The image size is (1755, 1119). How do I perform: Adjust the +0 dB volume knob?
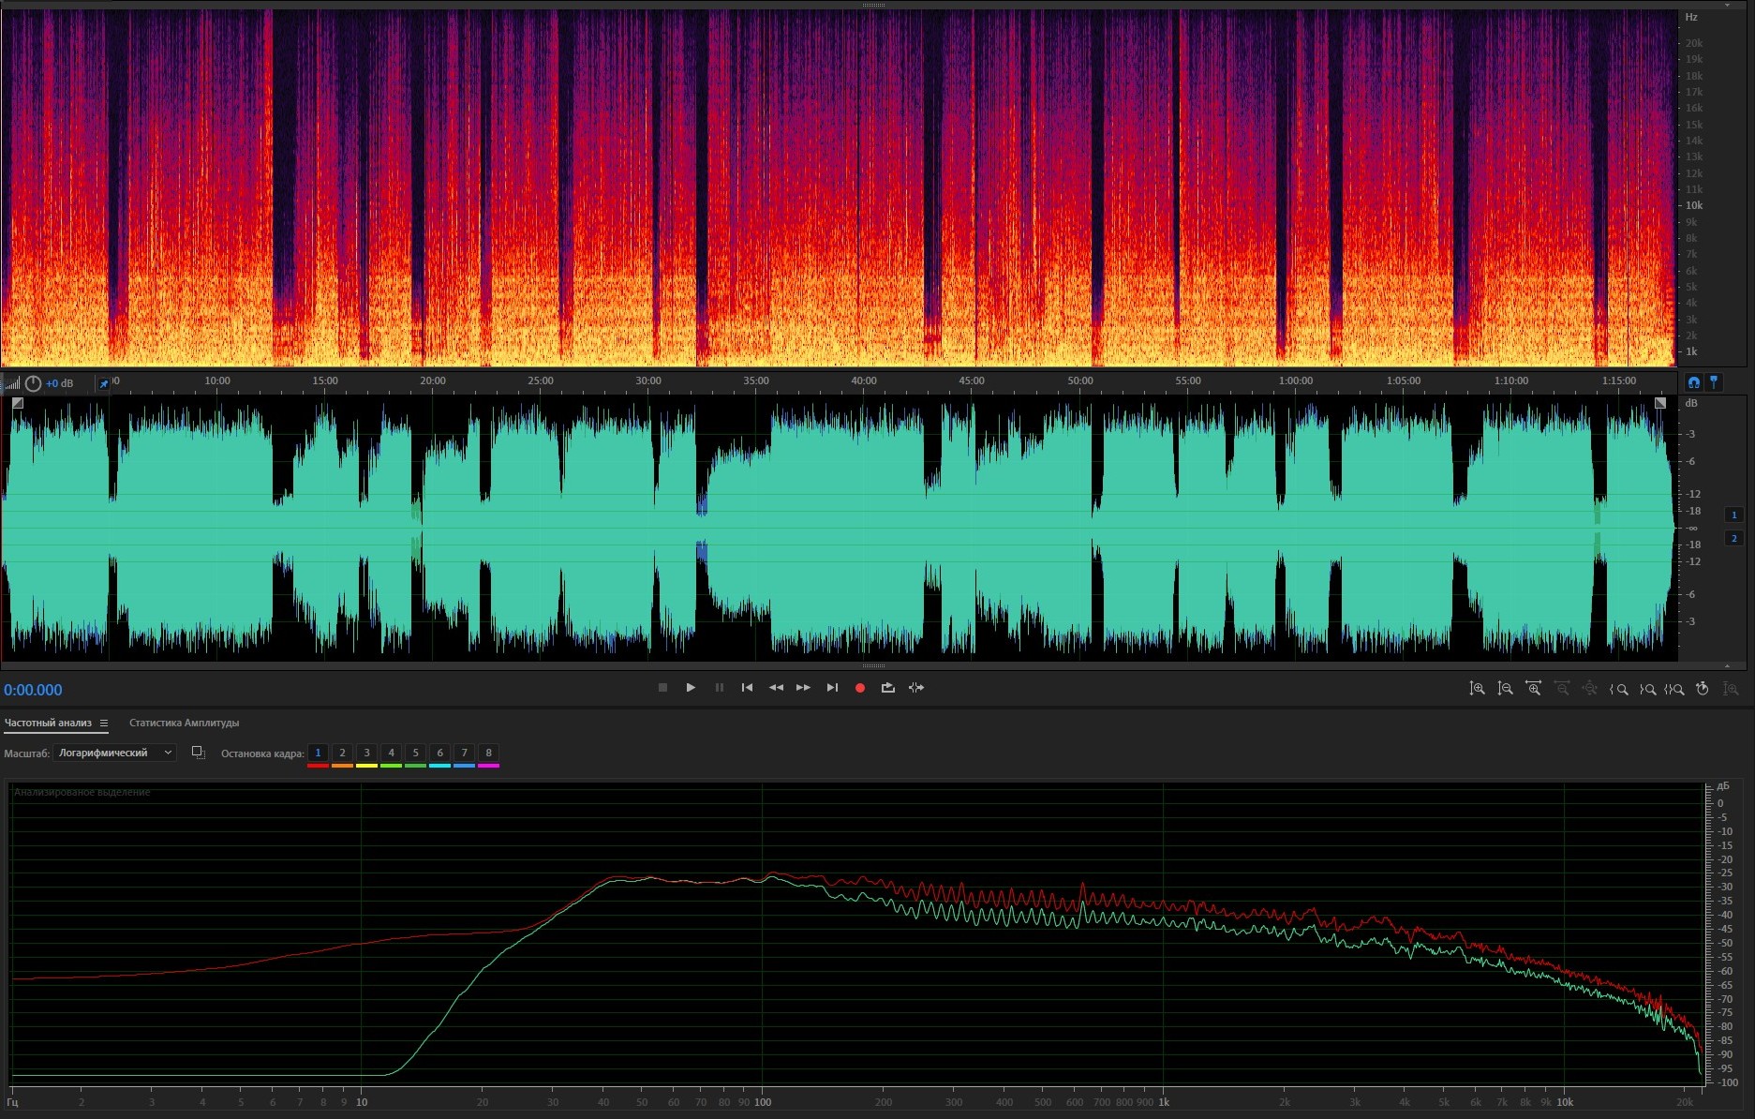[34, 383]
